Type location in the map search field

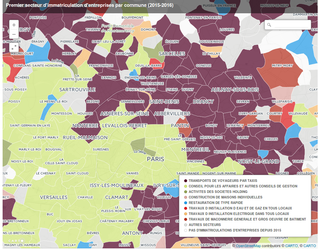coord(291,25)
